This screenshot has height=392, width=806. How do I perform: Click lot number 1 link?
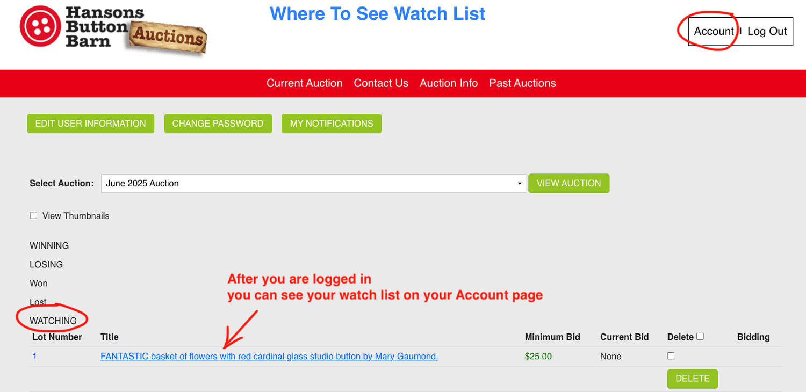click(35, 356)
